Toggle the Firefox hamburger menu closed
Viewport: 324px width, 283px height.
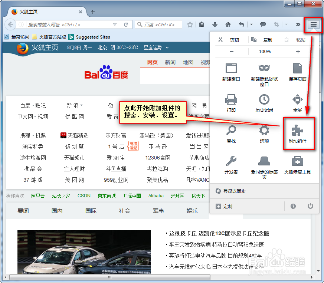click(313, 25)
